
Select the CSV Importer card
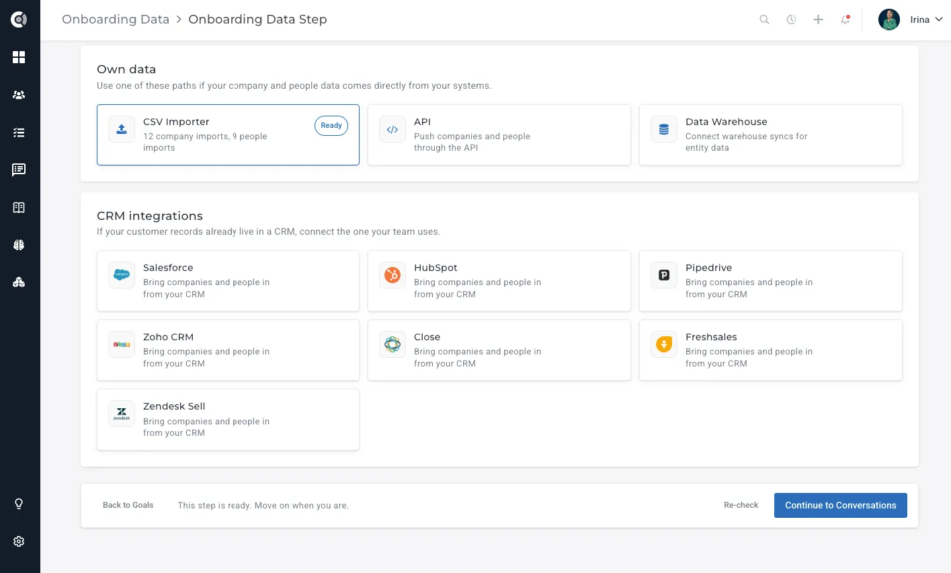228,135
